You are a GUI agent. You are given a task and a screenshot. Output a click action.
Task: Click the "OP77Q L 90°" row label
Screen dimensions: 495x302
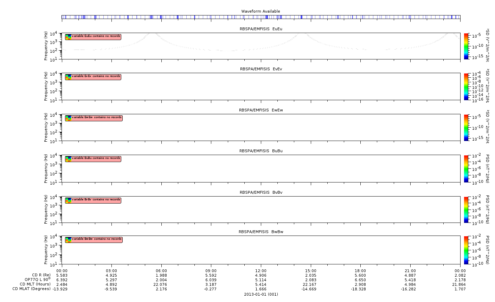coord(38,279)
